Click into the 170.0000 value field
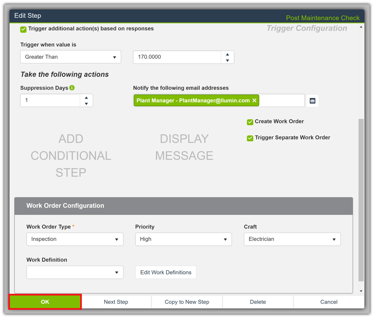Viewport: 374px width, 318px height. tap(177, 57)
